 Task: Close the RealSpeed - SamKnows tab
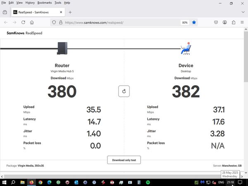tap(61, 12)
